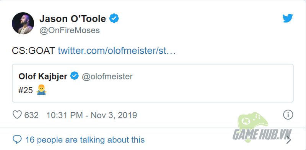This screenshot has height=150, width=306.
Task: Open the @OnFireMoses handle
Action: [x=70, y=30]
